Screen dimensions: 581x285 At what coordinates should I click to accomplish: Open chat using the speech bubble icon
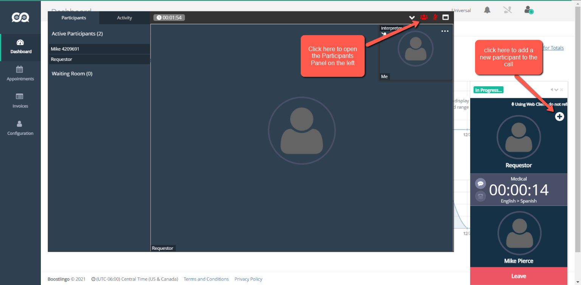coord(480,183)
